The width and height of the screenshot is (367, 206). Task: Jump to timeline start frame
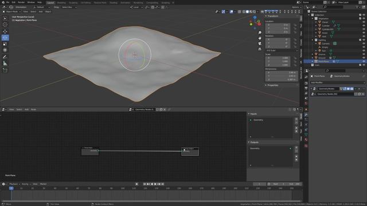coord(145,184)
